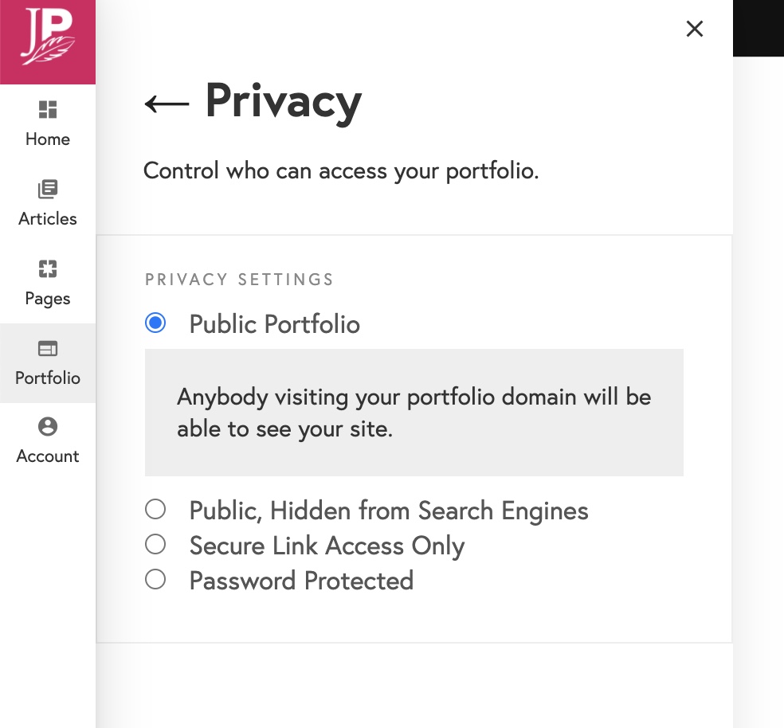Go back using the left arrow

point(167,104)
